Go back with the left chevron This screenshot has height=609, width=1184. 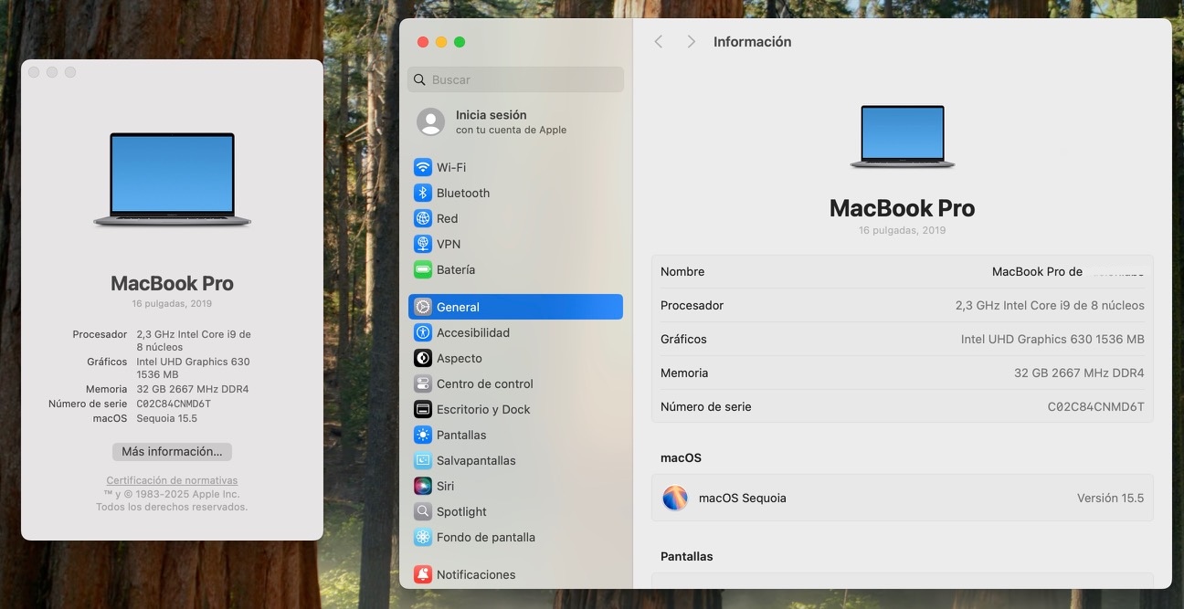659,42
